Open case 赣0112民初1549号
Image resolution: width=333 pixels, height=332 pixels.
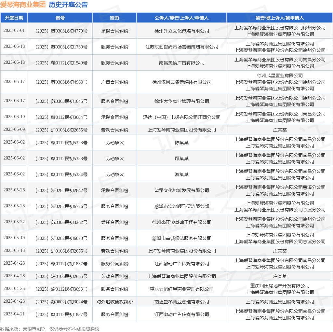(61, 63)
